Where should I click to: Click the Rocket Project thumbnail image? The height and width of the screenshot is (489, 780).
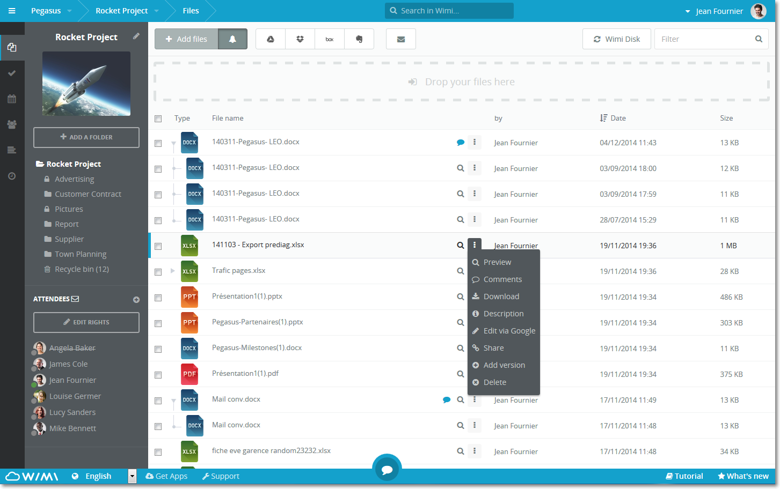(86, 84)
